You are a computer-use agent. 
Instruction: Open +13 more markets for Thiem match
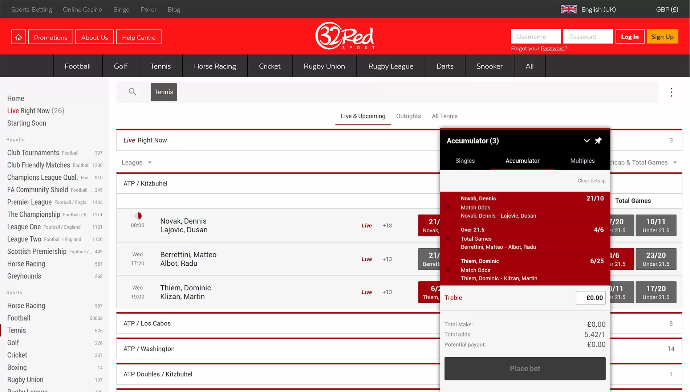click(387, 292)
